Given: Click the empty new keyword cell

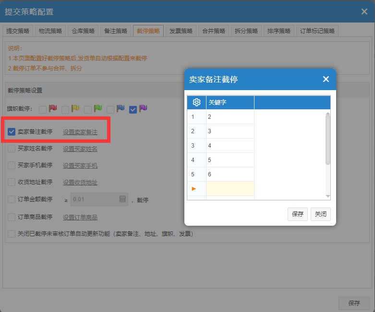Looking at the screenshot, I should [x=230, y=188].
